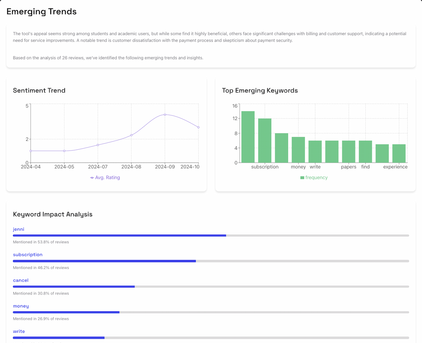Image resolution: width=422 pixels, height=343 pixels.
Task: Select the "Sentiment Trend" chart title
Action: pos(39,90)
